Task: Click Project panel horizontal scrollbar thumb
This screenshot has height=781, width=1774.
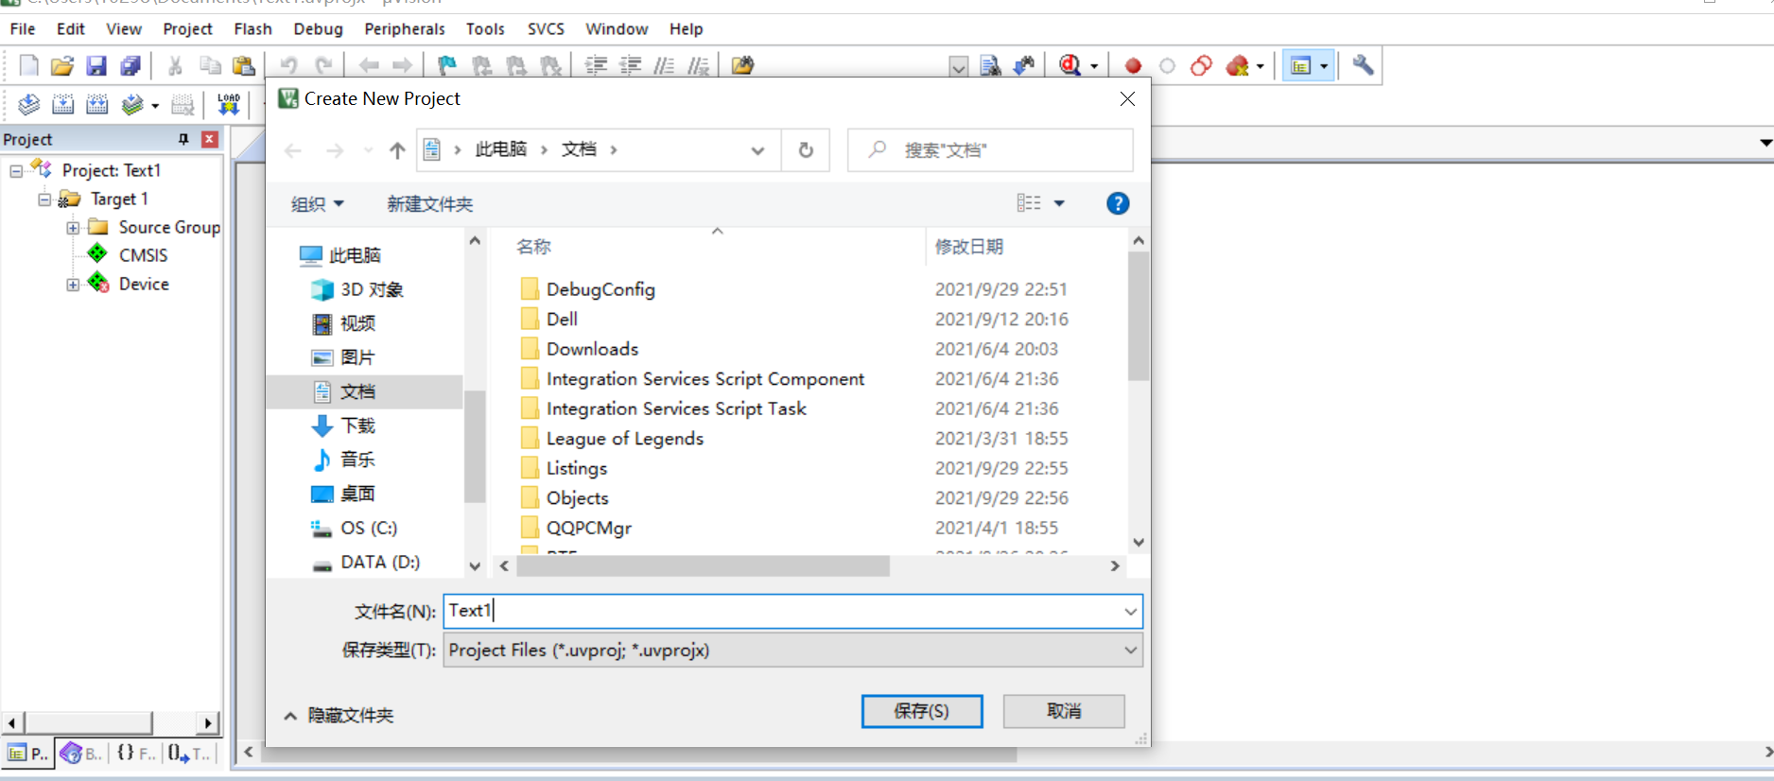Action: (x=89, y=723)
